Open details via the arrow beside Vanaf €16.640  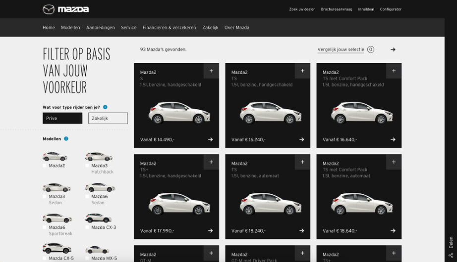(x=393, y=139)
